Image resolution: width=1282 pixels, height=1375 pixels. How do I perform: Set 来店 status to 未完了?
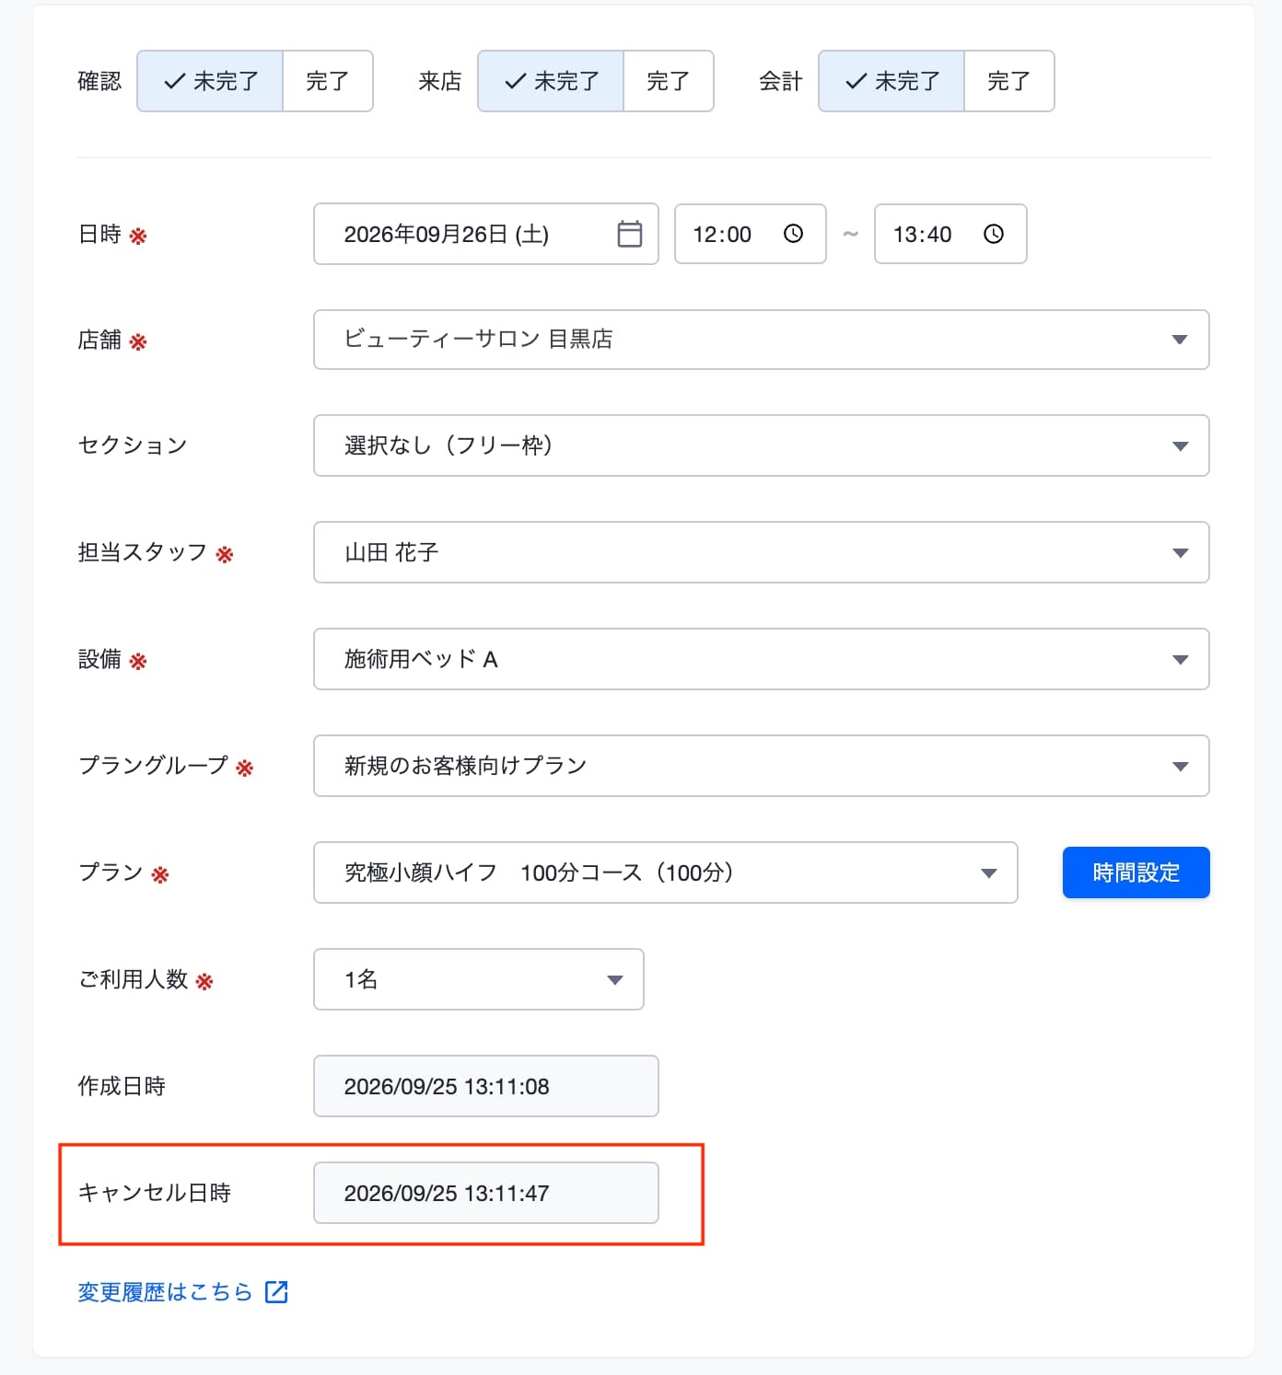[x=551, y=81]
